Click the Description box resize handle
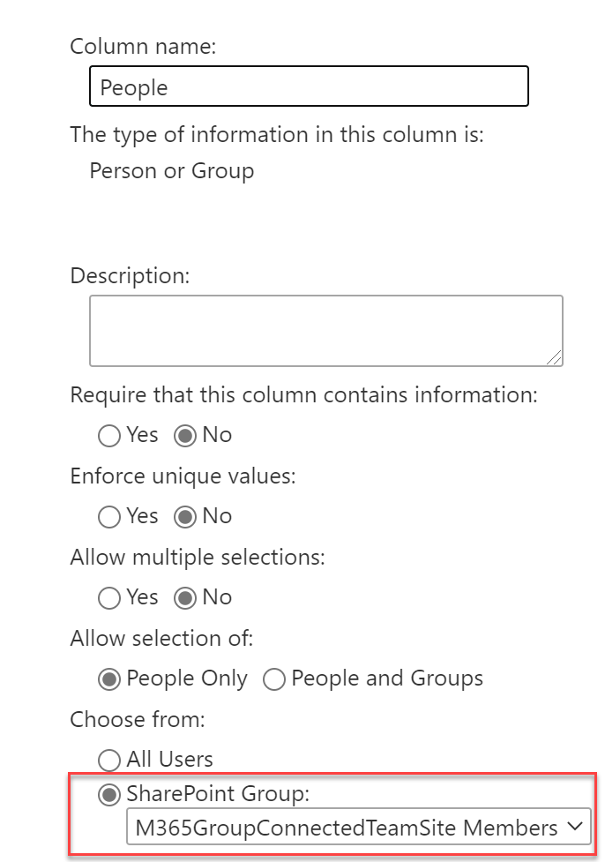The height and width of the screenshot is (862, 605). [x=555, y=357]
